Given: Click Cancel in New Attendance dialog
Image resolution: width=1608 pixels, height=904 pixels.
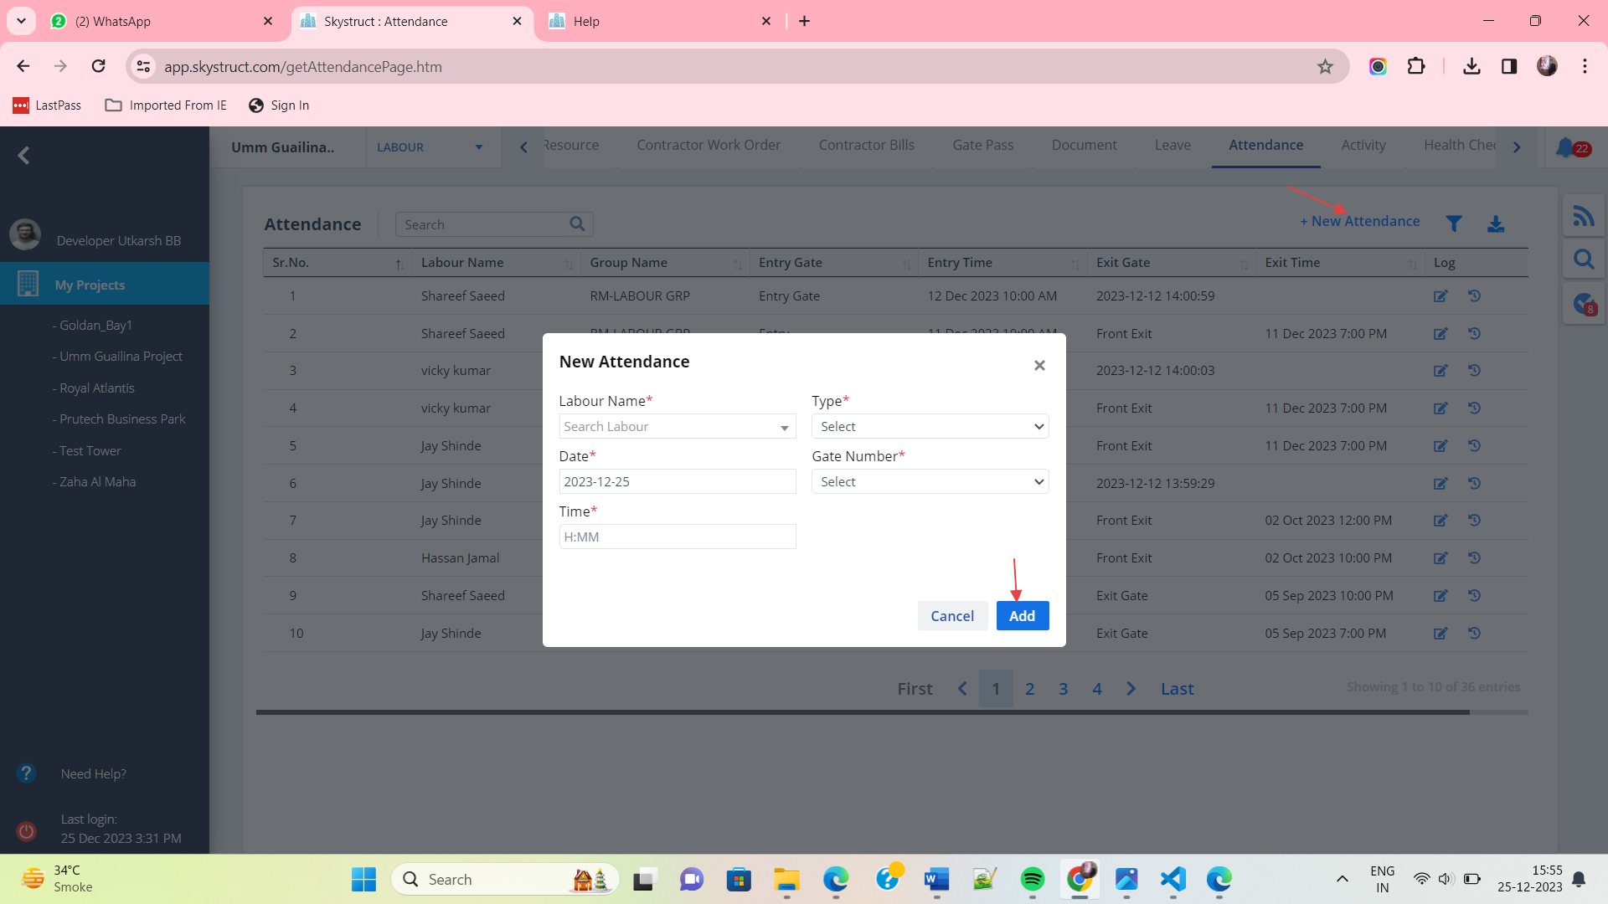Looking at the screenshot, I should click(x=952, y=616).
